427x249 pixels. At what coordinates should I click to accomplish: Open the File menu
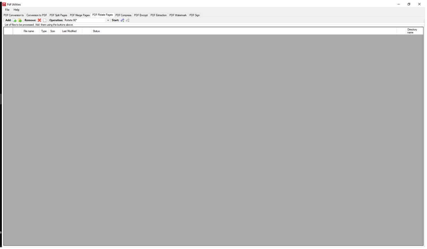(x=7, y=9)
